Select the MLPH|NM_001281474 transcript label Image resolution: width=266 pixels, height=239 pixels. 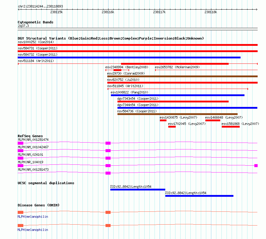33,140
